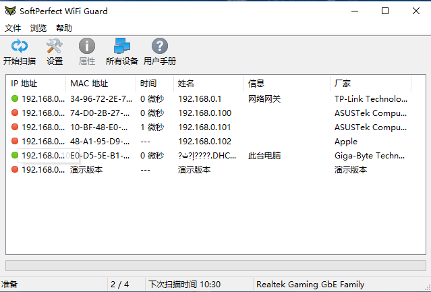Screen dimensions: 431x292
Task: Click the Start Scan (开始扫描) toolbar icon
Action: tap(20, 46)
